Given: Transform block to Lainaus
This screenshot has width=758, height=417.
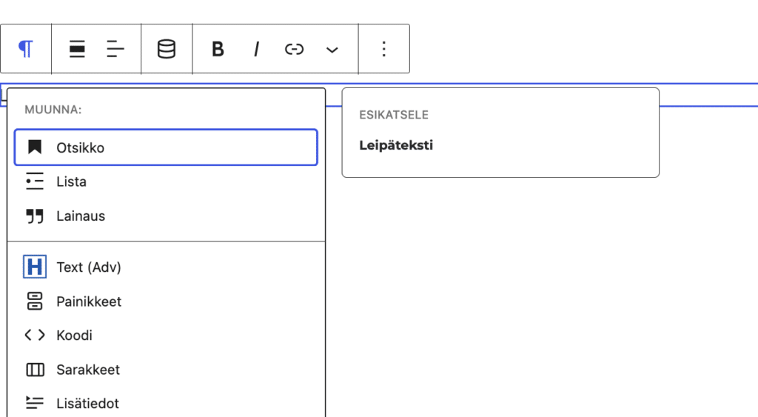Looking at the screenshot, I should [166, 216].
